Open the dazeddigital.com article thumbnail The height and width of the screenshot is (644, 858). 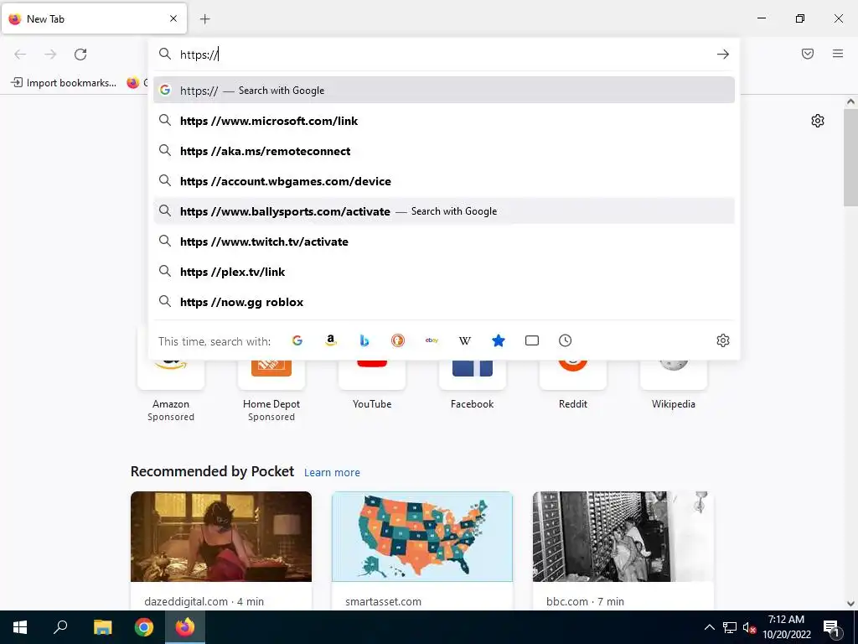point(221,537)
